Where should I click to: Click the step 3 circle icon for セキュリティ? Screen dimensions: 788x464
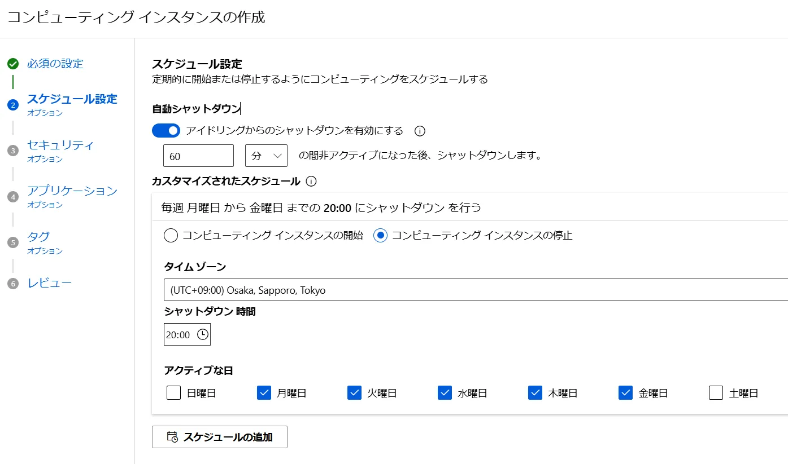coord(13,151)
